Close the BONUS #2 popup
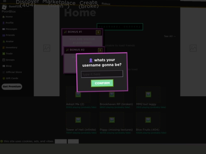The image size is (206, 154). 100,50
